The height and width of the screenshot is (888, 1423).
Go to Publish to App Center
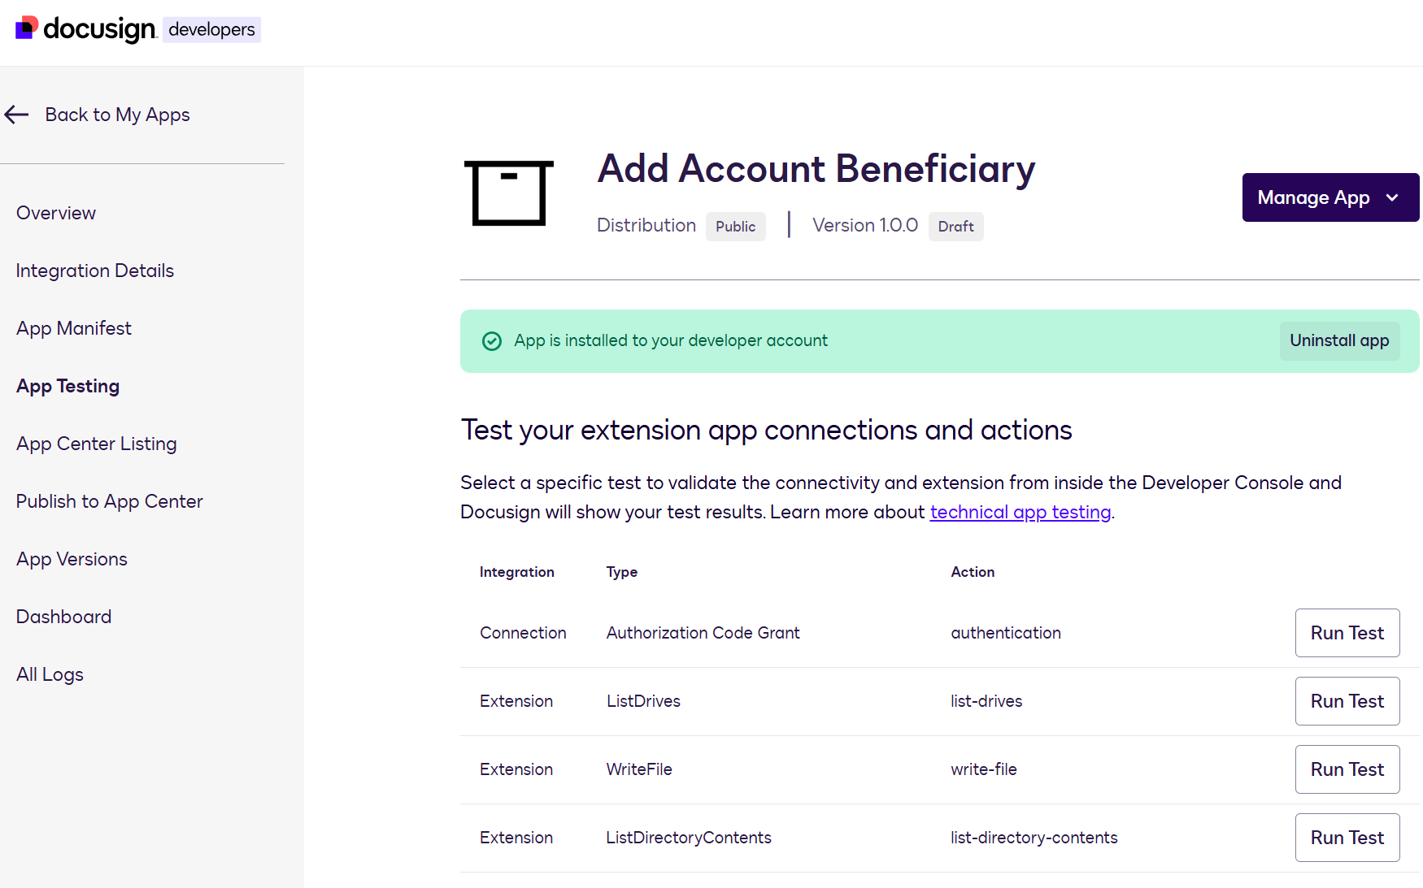110,501
